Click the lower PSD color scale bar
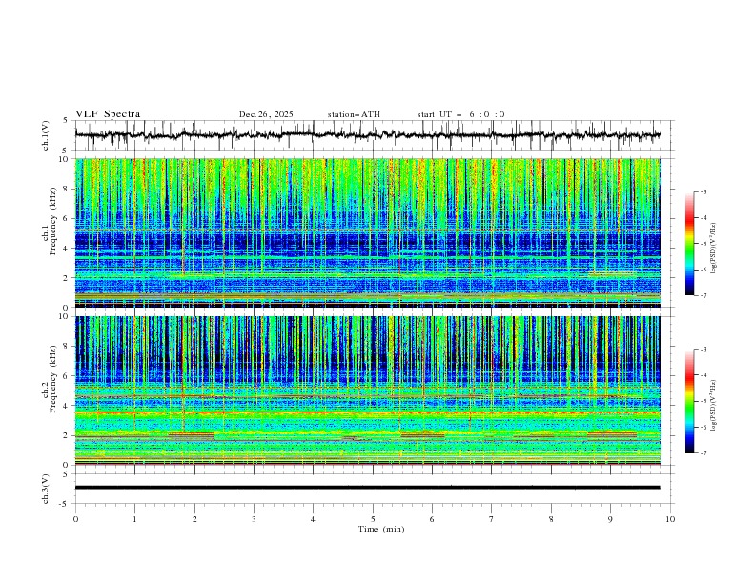The height and width of the screenshot is (583, 755). coord(689,401)
